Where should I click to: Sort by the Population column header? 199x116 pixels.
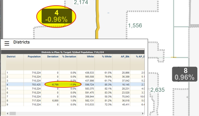click(x=34, y=56)
